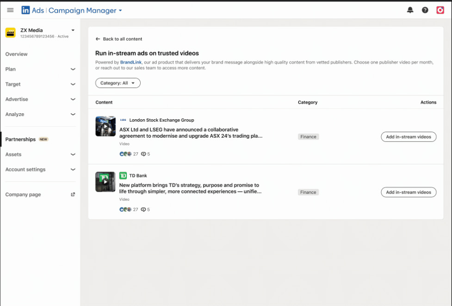The height and width of the screenshot is (306, 452).
Task: Click reaction icons on the TD Bank post
Action: [x=125, y=209]
